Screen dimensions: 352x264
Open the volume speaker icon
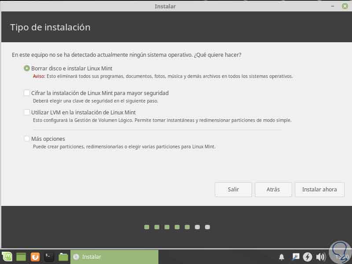321,257
